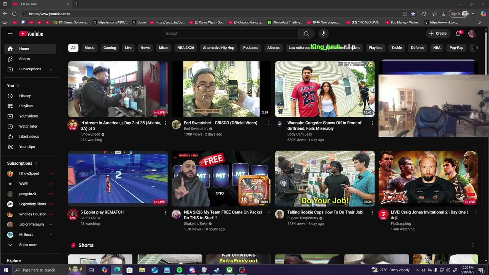Click the Windows Start button
The width and height of the screenshot is (489, 275).
[6, 270]
